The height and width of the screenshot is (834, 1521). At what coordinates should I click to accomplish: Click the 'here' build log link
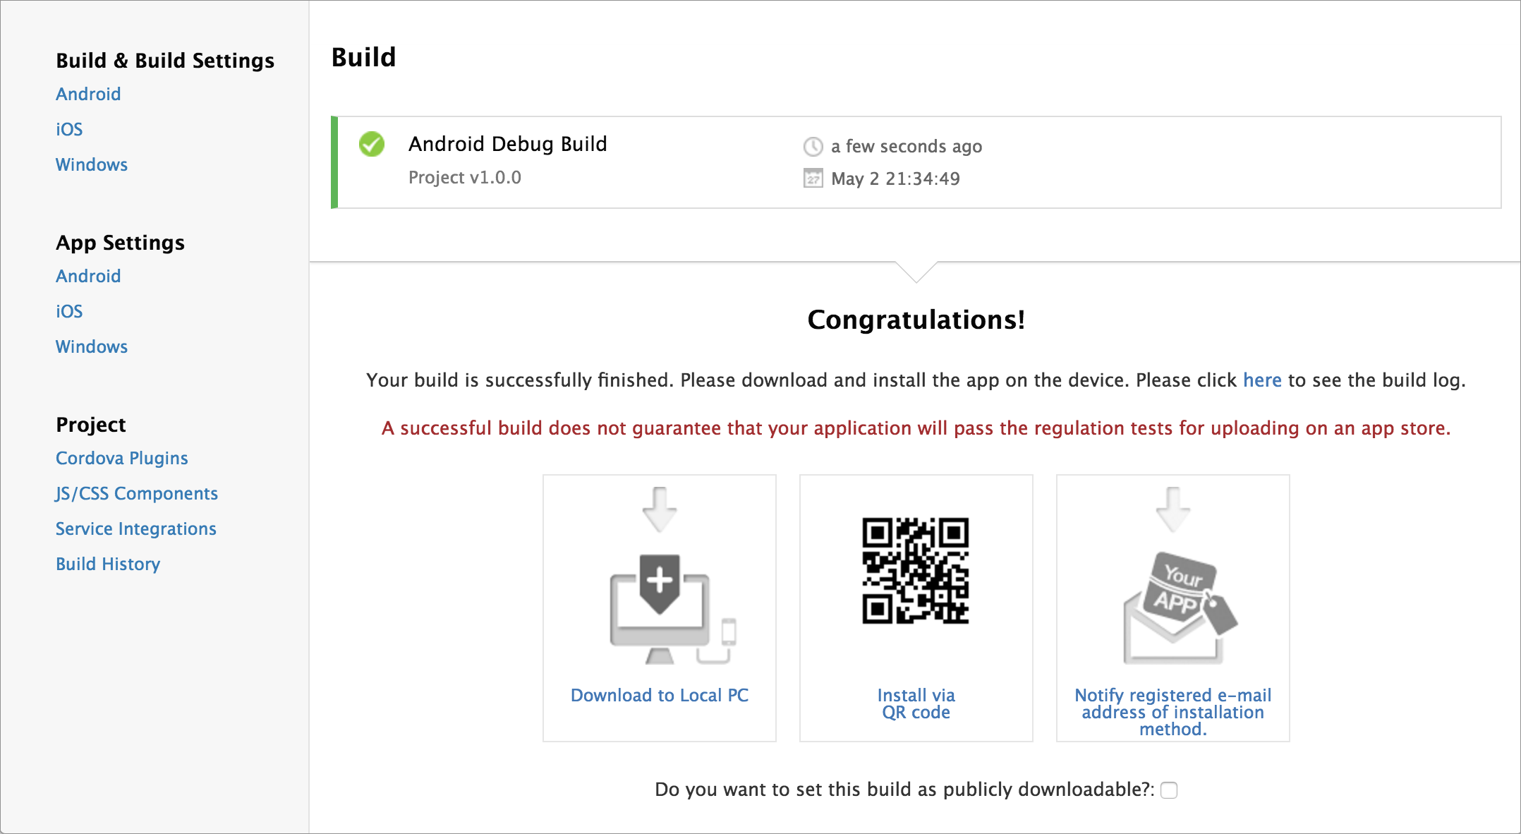tap(1262, 380)
